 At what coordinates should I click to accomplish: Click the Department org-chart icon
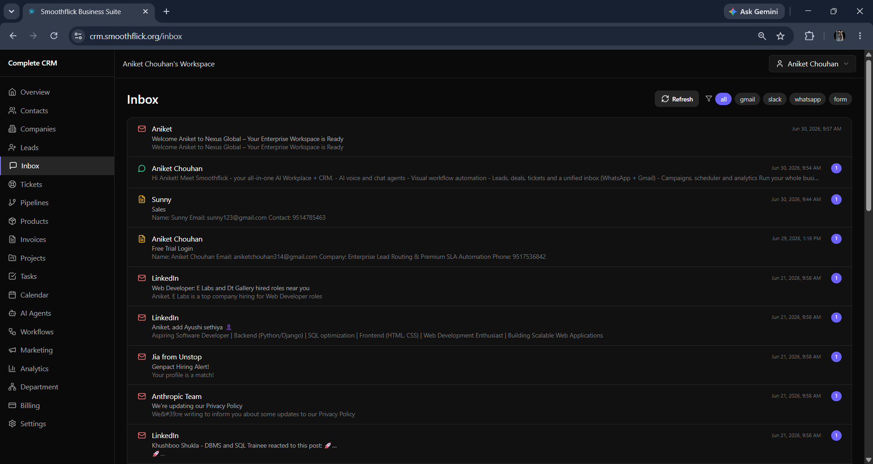12,387
